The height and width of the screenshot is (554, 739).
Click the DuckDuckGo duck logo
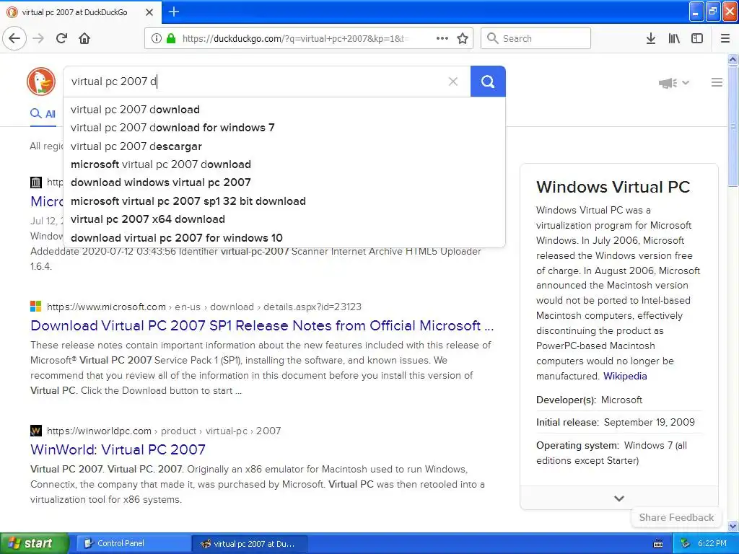[x=41, y=81]
